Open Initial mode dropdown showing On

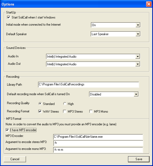(x=116, y=25)
